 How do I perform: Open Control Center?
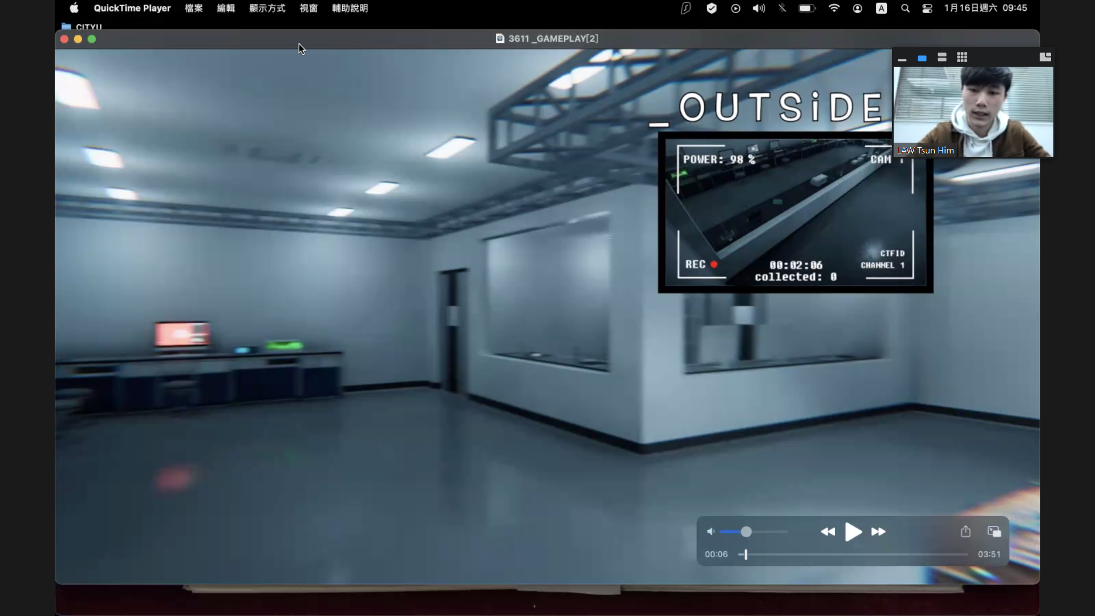[927, 8]
